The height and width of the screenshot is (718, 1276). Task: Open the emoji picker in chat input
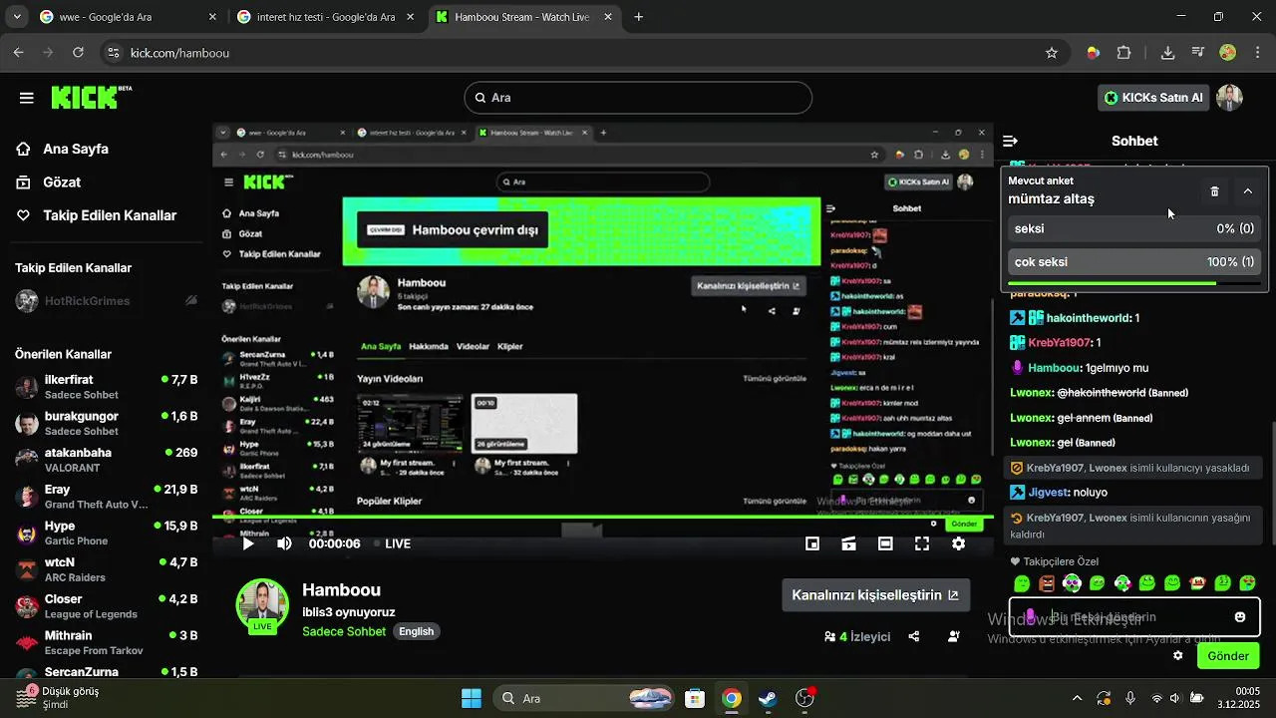1240,617
